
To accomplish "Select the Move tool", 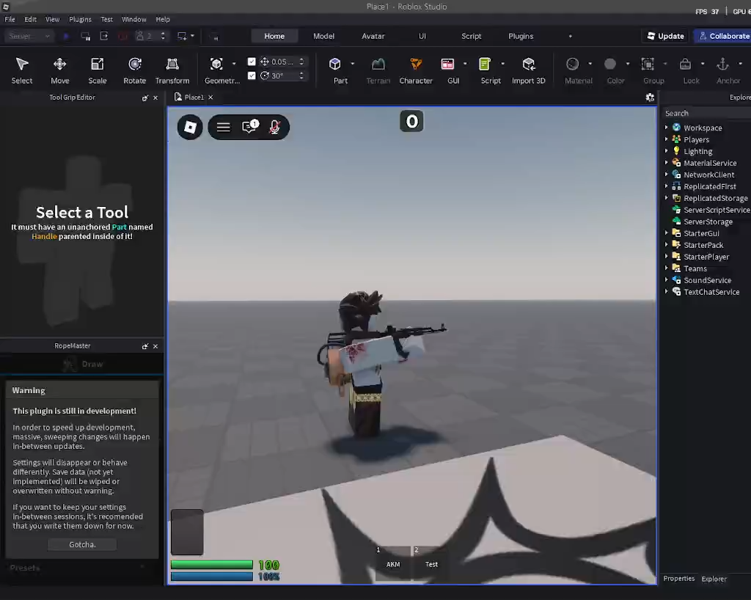I will 59,70.
